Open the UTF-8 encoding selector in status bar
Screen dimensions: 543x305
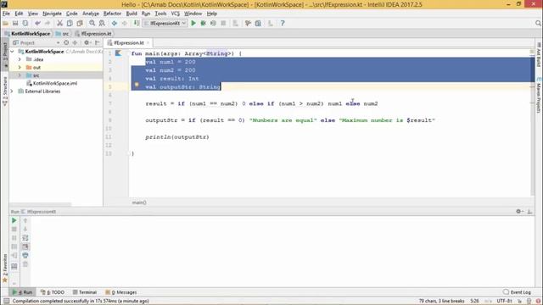tap(504, 301)
